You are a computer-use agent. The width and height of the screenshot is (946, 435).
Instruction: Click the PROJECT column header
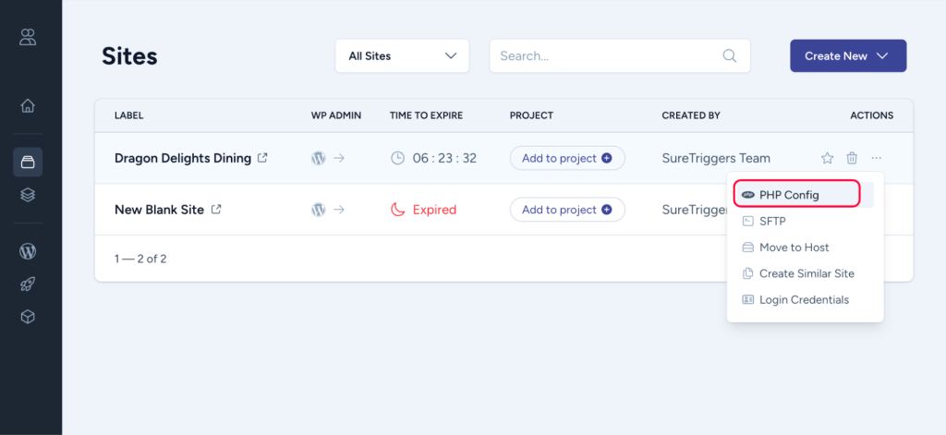pos(531,115)
